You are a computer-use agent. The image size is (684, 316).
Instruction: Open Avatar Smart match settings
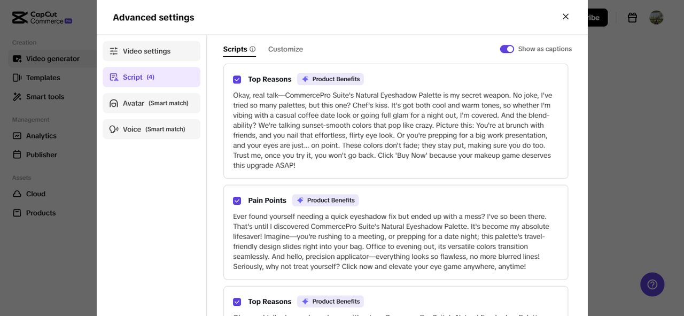click(151, 103)
